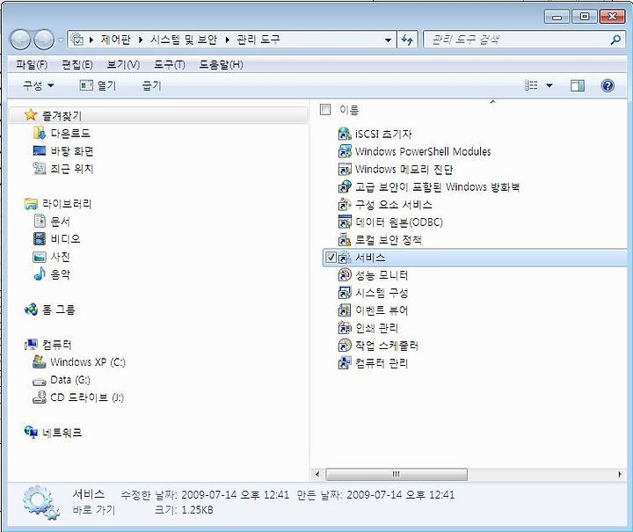Viewport: 633px width, 532px height.
Task: Open 성능 모니터 icon
Action: pyautogui.click(x=345, y=275)
